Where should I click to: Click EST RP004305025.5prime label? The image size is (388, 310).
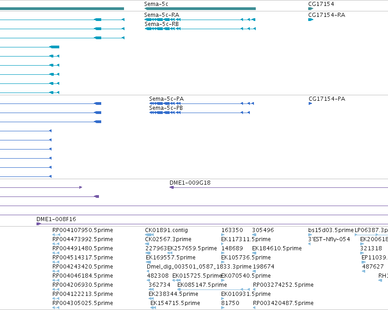[83, 303]
